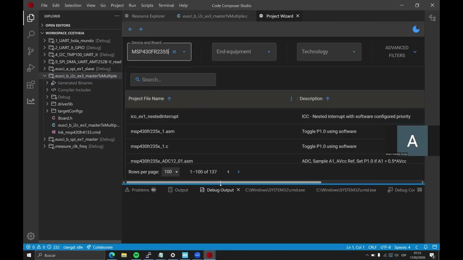The height and width of the screenshot is (260, 463).
Task: Open Run and Debug view icon
Action: pos(31,68)
